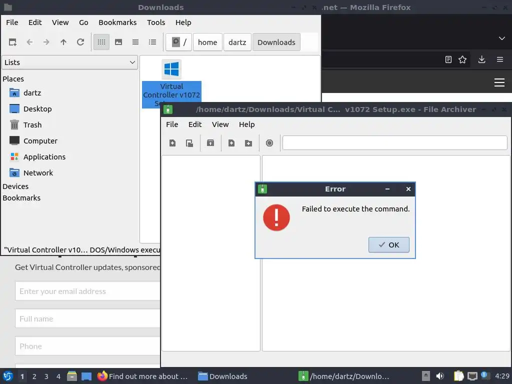Image resolution: width=512 pixels, height=384 pixels.
Task: Open View menu in File Archiver
Action: tap(220, 124)
